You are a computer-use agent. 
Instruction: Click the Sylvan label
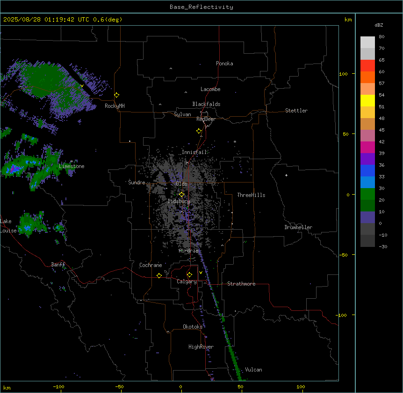pyautogui.click(x=182, y=114)
